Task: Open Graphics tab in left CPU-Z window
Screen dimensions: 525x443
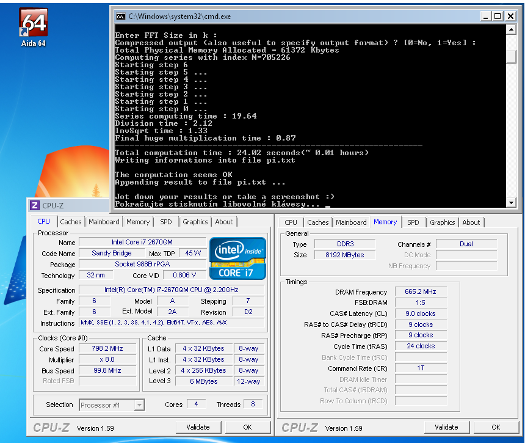Action: 195,222
